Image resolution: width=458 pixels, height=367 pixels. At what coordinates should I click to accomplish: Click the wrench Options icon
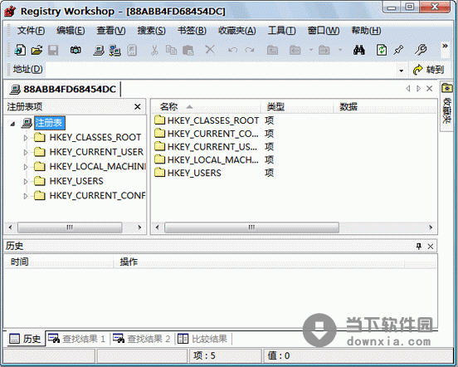421,50
